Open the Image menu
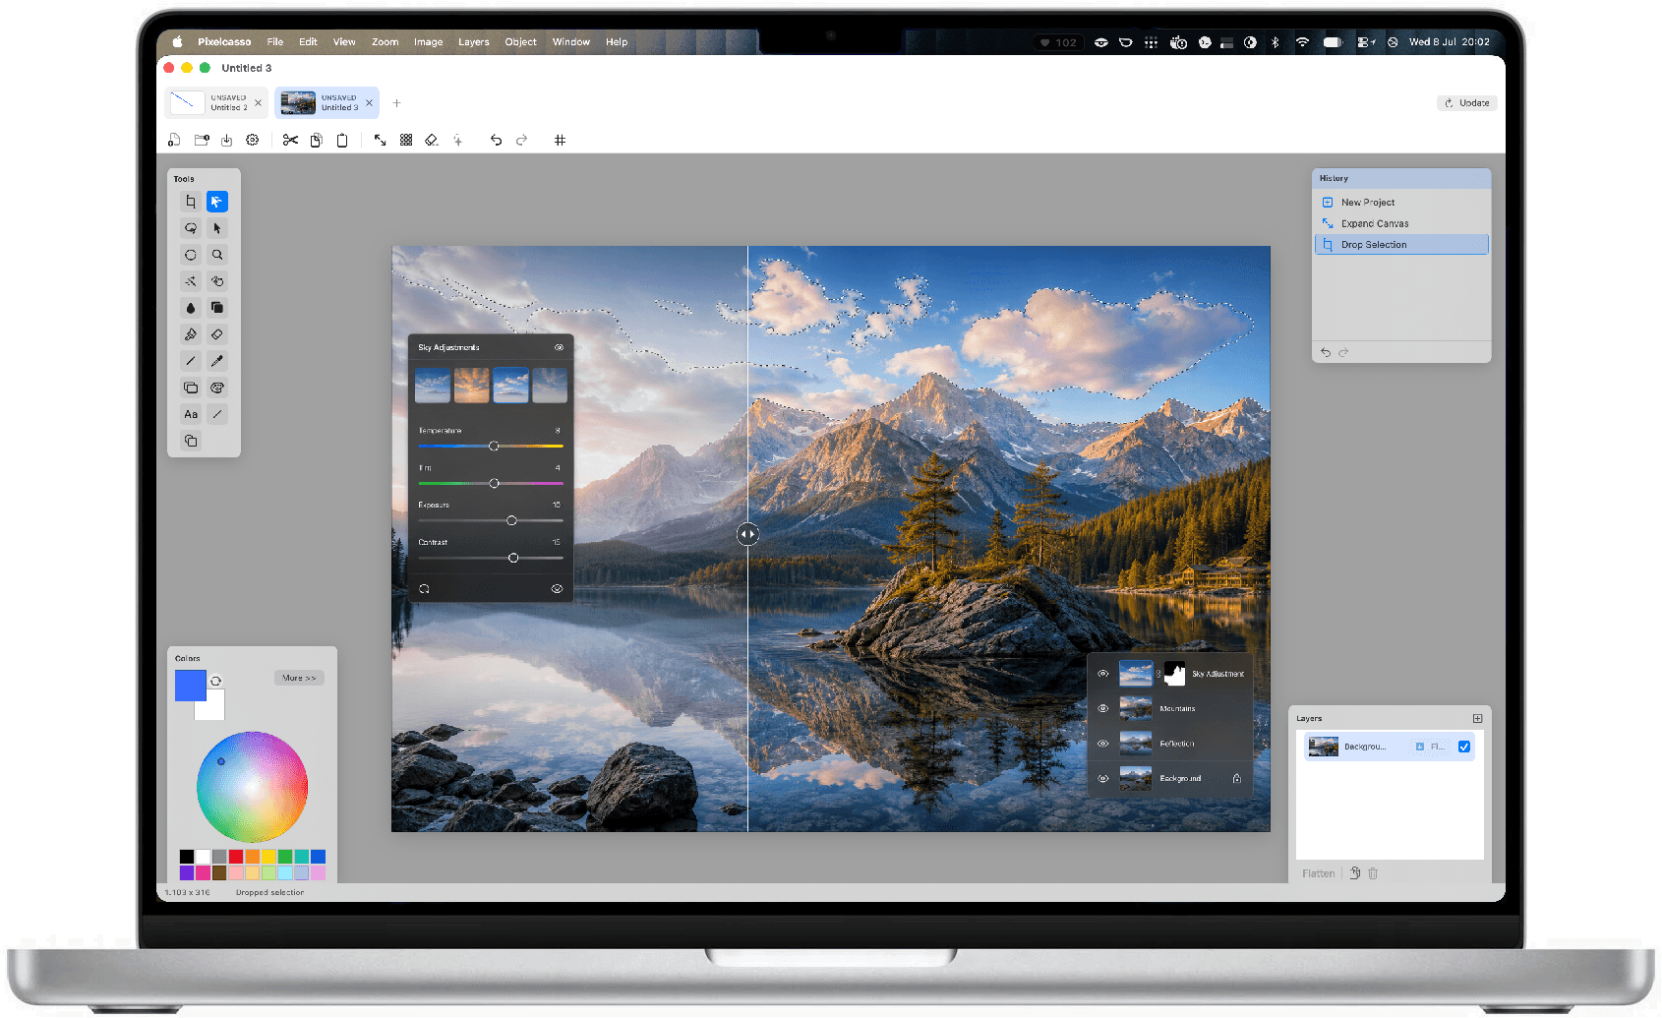Viewport: 1662px width, 1018px height. point(428,42)
